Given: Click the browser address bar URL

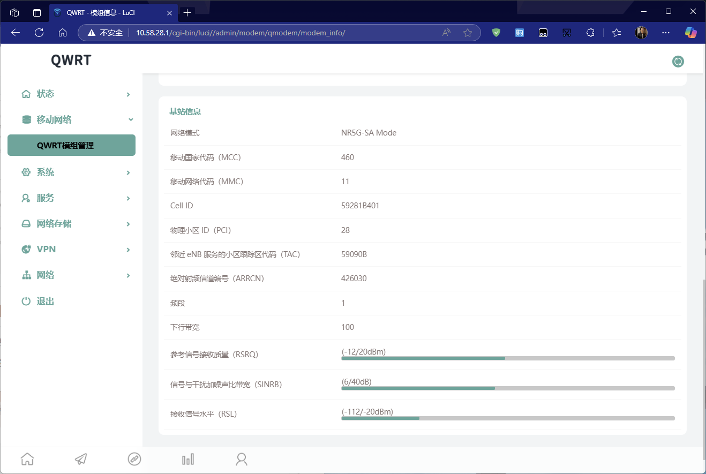Looking at the screenshot, I should coord(241,33).
